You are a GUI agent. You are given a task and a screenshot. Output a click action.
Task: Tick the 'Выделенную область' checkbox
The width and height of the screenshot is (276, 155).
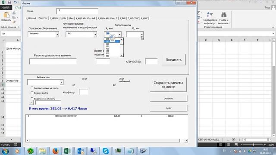32,99
